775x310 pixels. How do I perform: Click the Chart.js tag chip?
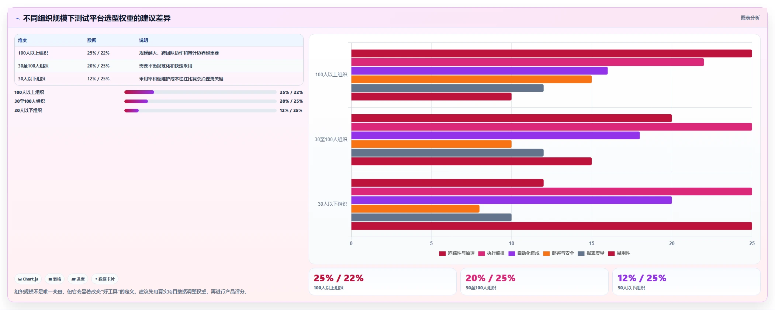(x=28, y=279)
